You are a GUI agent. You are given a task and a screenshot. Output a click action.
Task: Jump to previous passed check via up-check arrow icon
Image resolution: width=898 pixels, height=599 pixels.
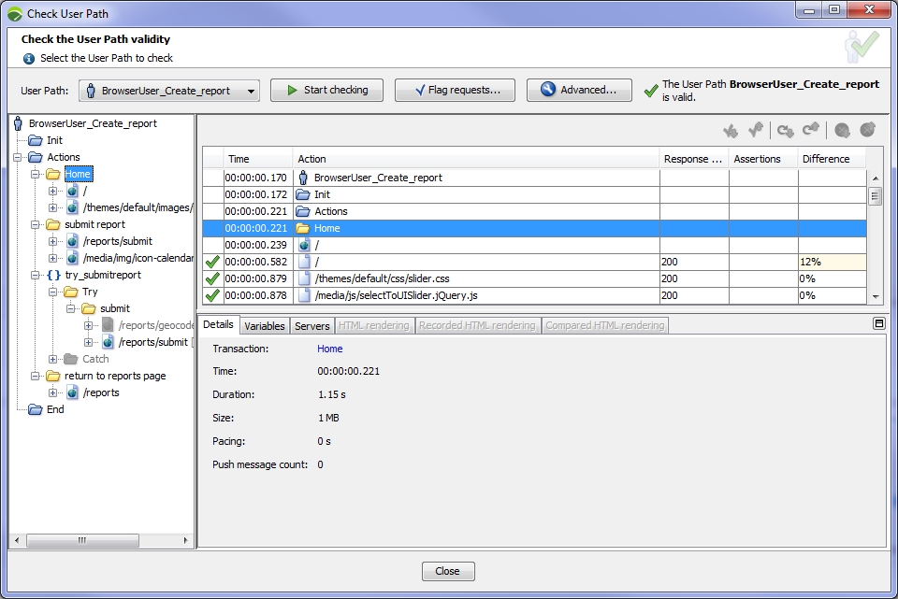756,130
